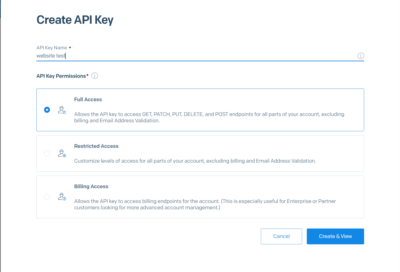Click the Billing Access description text
The width and height of the screenshot is (400, 272).
[205, 204]
